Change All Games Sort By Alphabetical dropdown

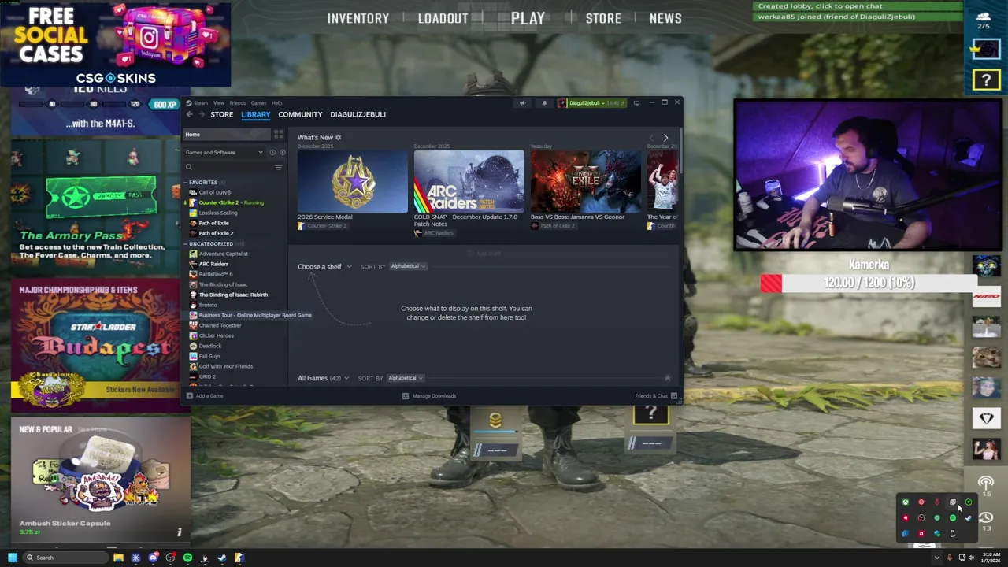[x=405, y=378]
